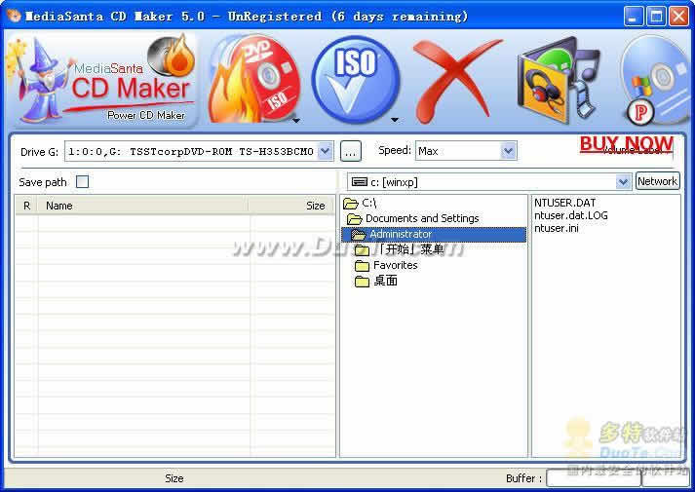Click the Network button
The height and width of the screenshot is (492, 695).
coord(658,181)
